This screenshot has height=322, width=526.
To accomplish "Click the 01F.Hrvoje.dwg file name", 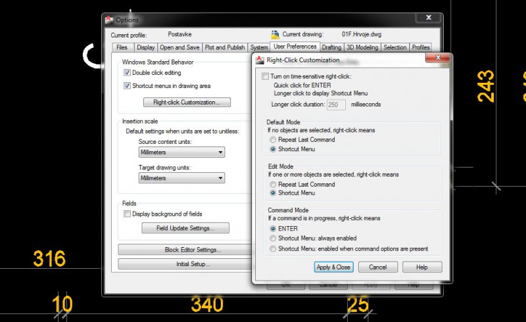I will pyautogui.click(x=362, y=34).
